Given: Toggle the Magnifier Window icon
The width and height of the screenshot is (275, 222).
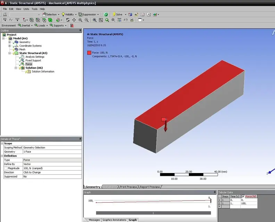Looking at the screenshot, I should [101, 20].
